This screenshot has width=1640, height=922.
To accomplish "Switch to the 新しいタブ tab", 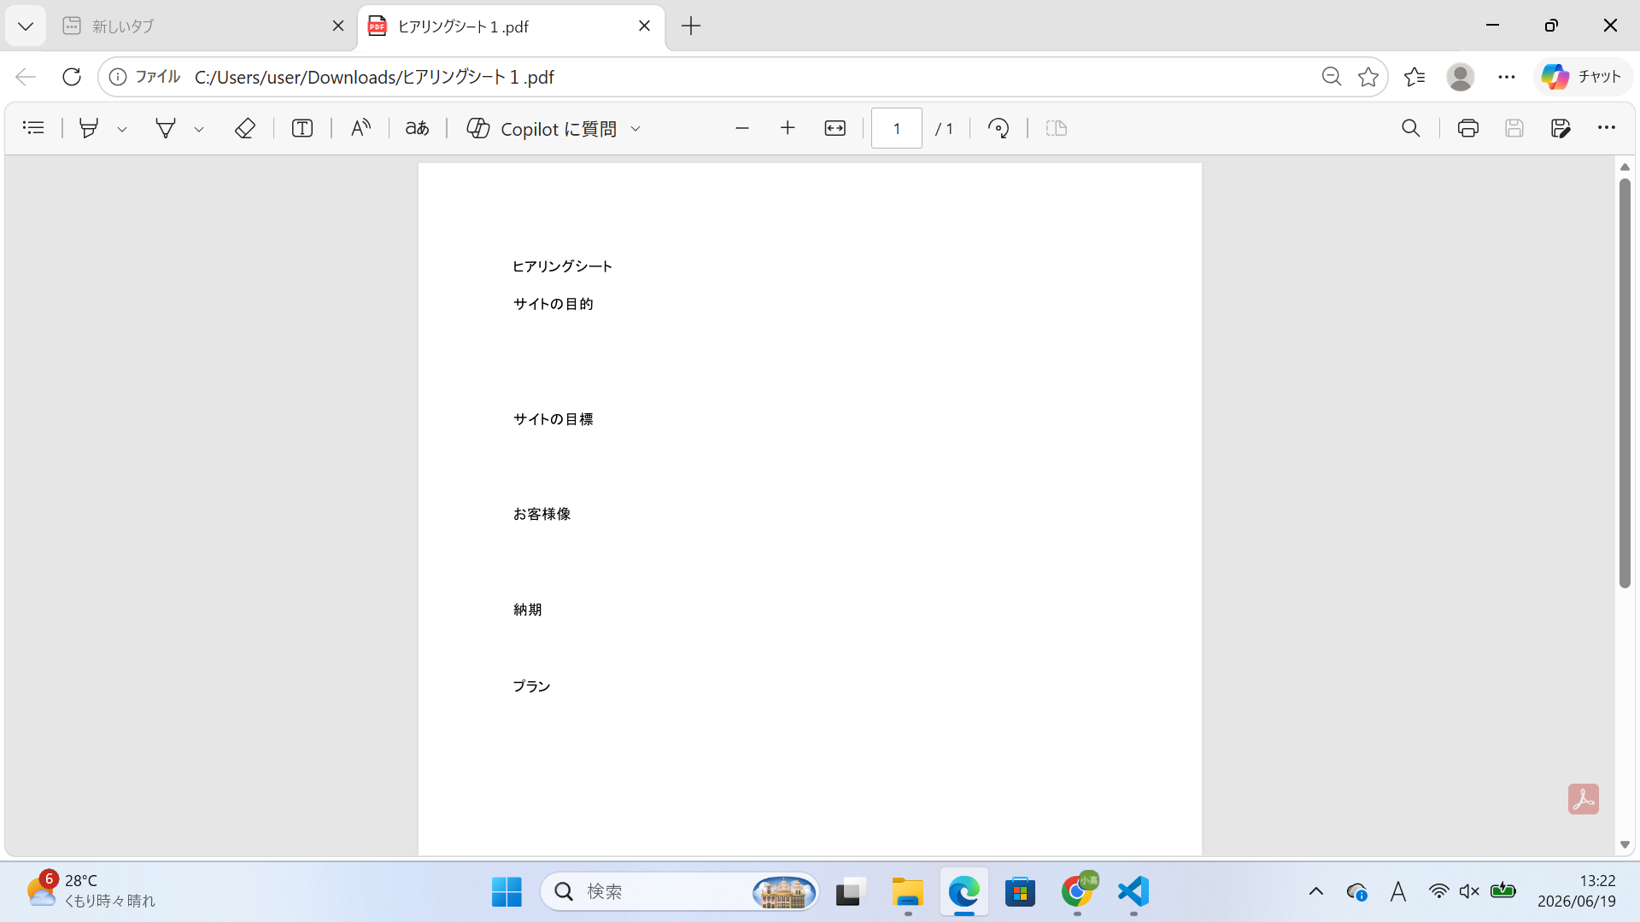I will point(196,26).
